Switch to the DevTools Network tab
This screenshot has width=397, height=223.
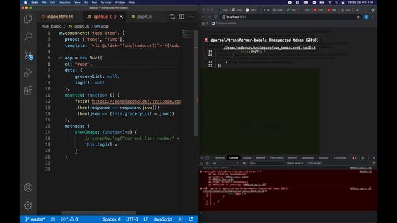pos(261,158)
